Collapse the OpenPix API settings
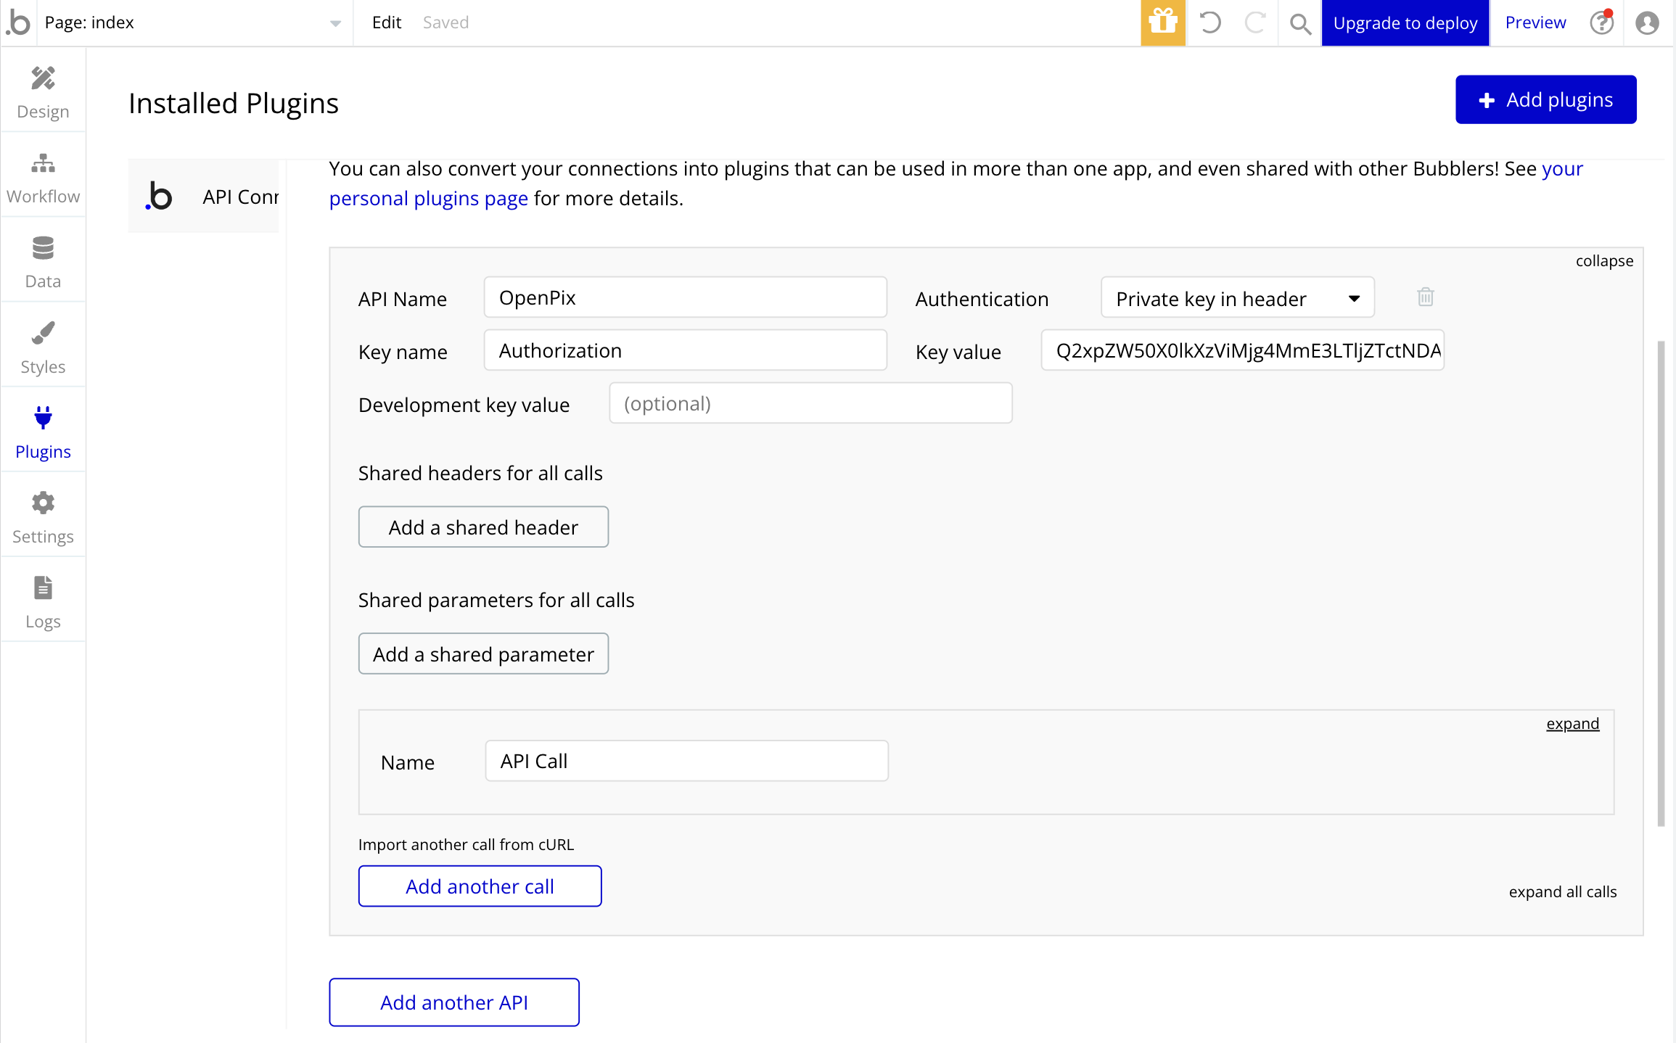 click(1603, 260)
